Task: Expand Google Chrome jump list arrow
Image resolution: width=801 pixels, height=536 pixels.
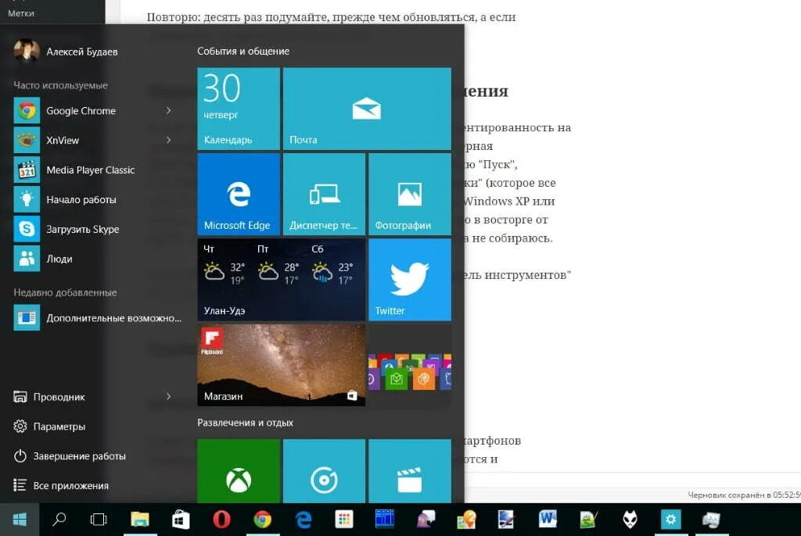Action: (169, 110)
